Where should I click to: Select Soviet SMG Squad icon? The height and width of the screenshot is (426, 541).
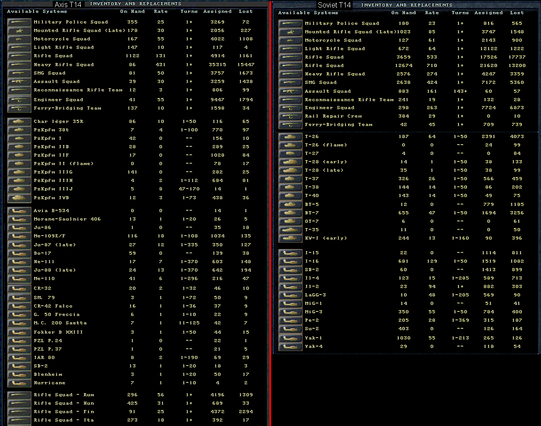click(291, 83)
